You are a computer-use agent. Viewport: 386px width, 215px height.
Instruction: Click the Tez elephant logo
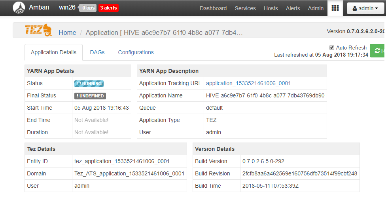point(38,30)
